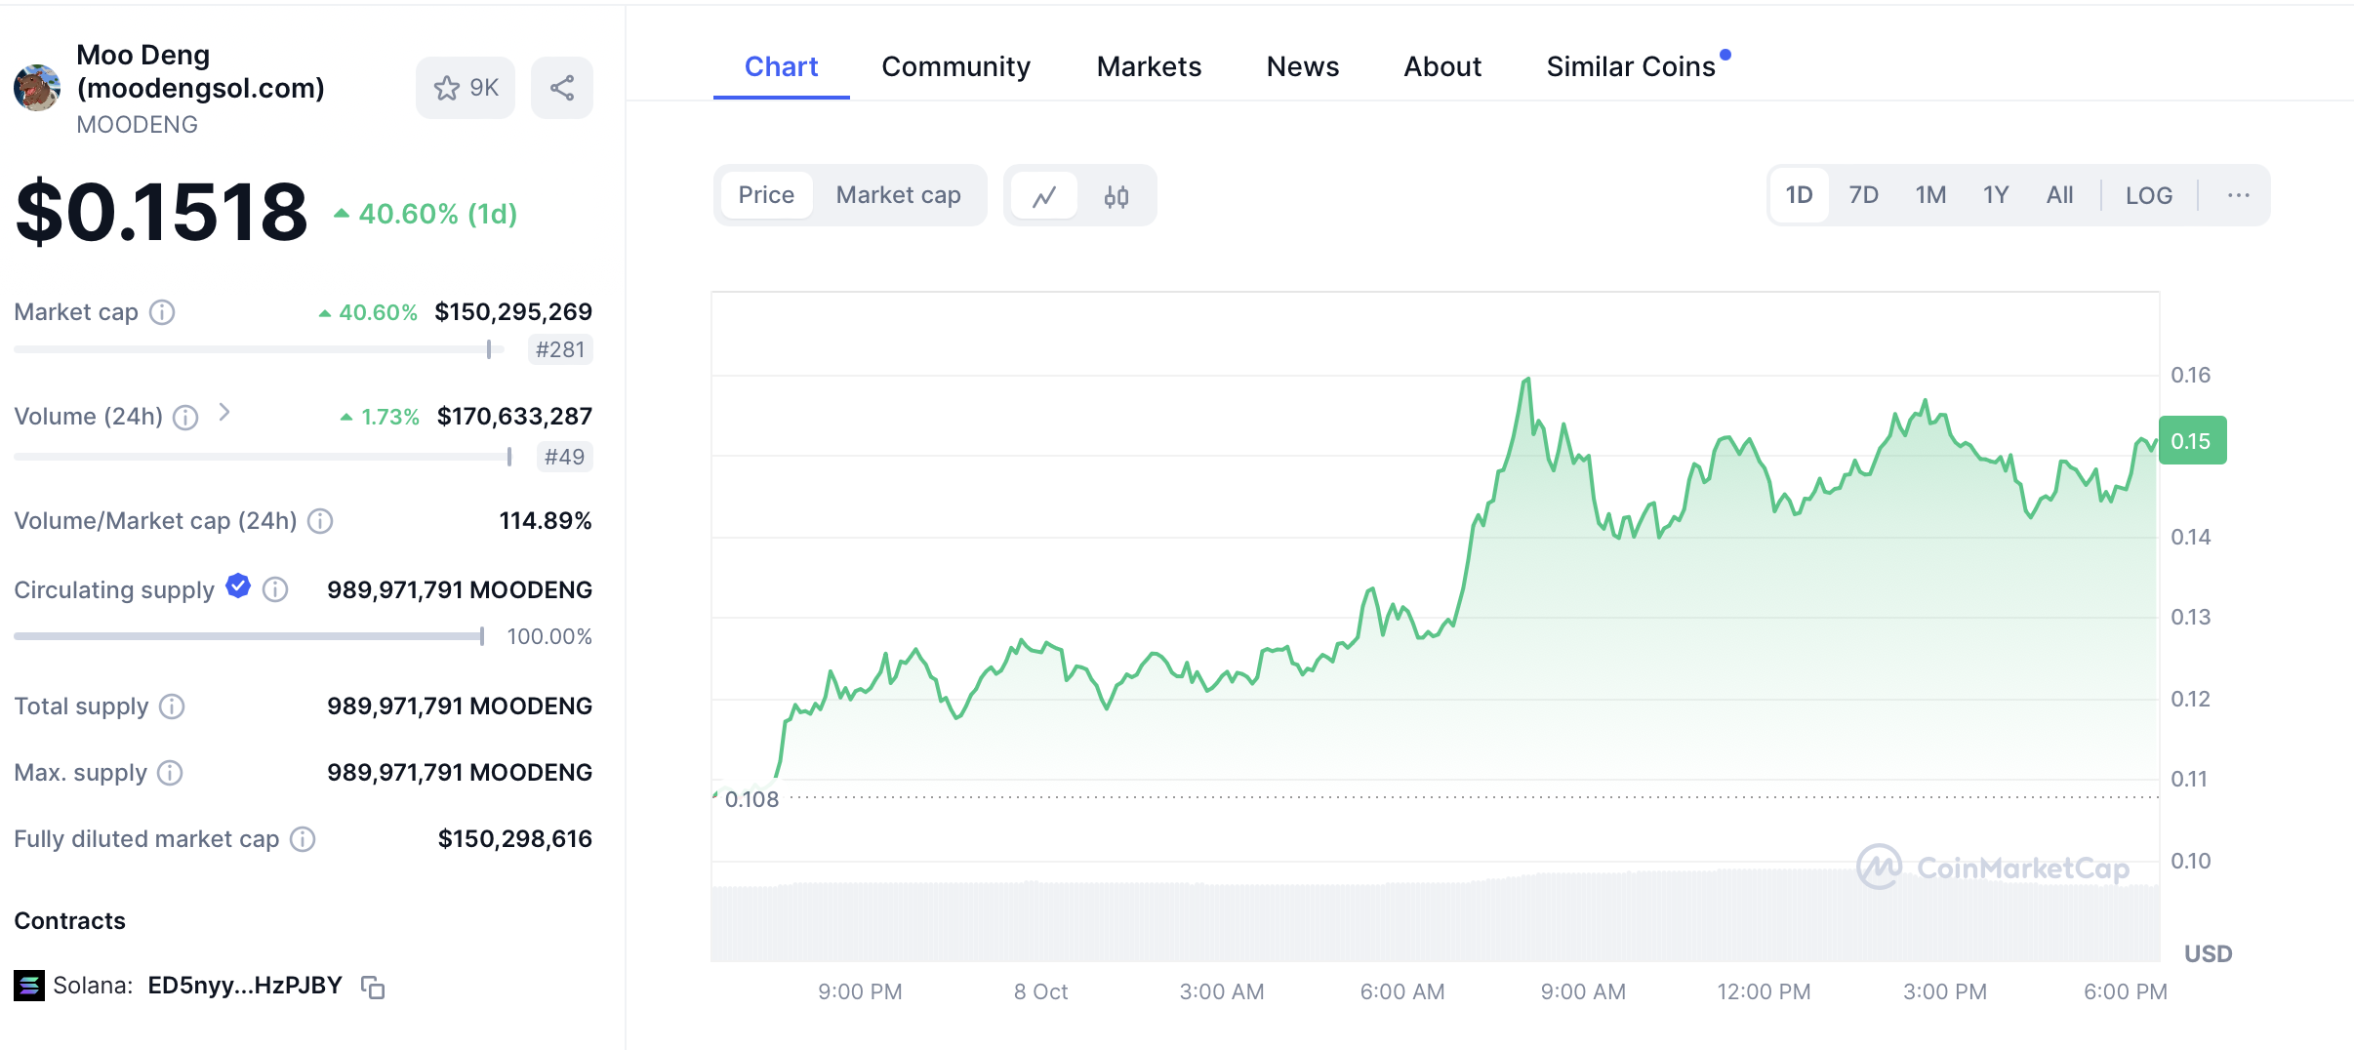Screen dimensions: 2354x1050
Task: Click the circulating supply progress bar
Action: coord(249,636)
